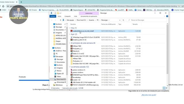The image size is (184, 104).
Task: Sort by Fecha de modificación column
Action: pos(108,24)
